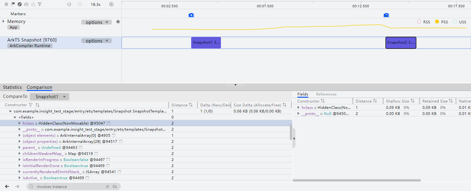Click the star icon on Memory row
This screenshot has height=191, width=471.
tap(118, 22)
